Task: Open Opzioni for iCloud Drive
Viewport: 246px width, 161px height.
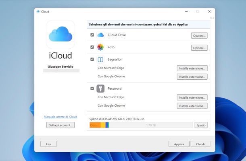Action: pyautogui.click(x=199, y=35)
